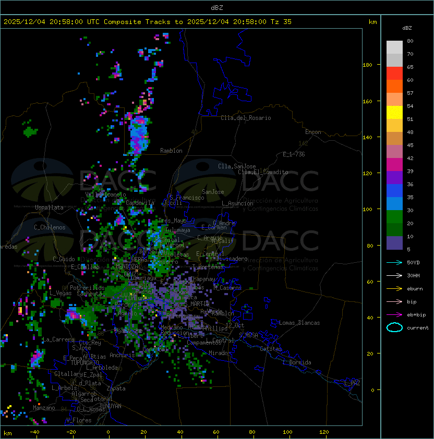Viewport: 434px width, 439px height.
Task: Click the 'MENDOZA' city label
Action: click(x=127, y=266)
